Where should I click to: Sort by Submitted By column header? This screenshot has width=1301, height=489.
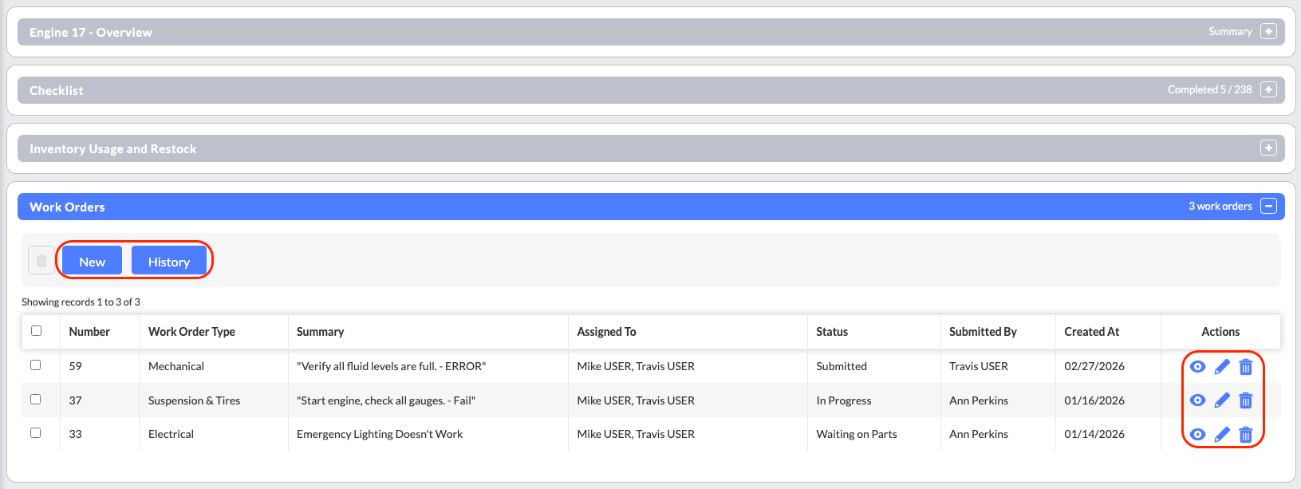coord(983,332)
